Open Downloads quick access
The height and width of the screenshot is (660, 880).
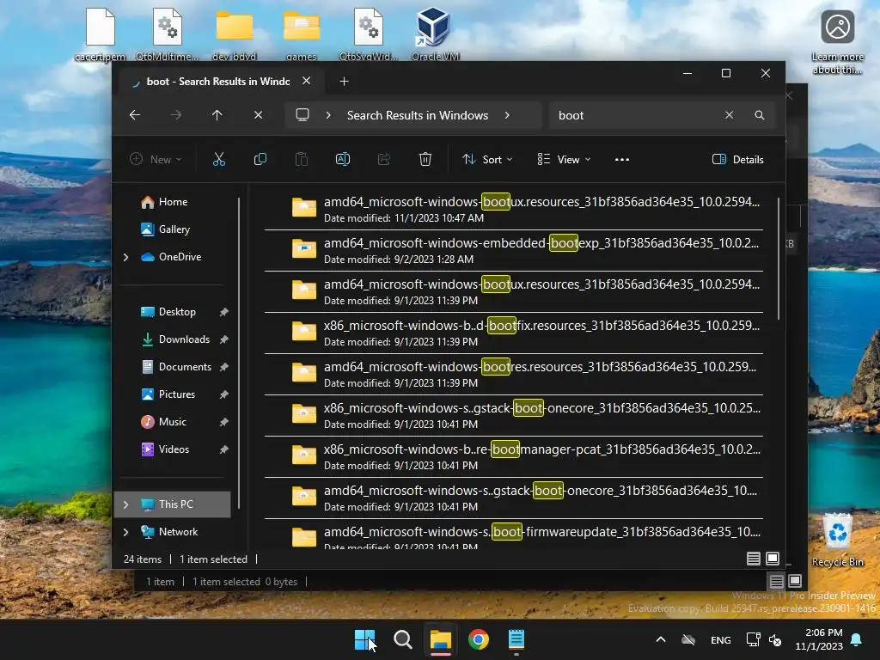pyautogui.click(x=184, y=339)
